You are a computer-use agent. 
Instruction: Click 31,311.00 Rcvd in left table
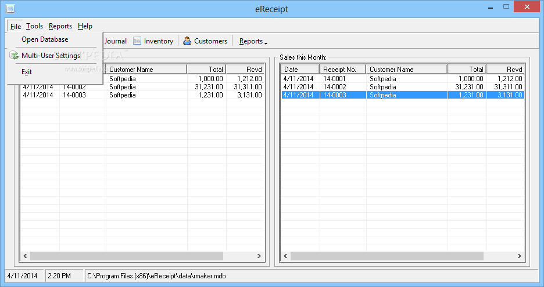pyautogui.click(x=248, y=87)
